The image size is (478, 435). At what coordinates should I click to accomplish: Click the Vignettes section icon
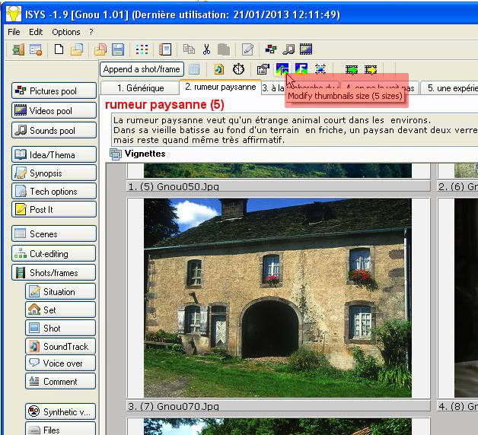pos(116,154)
